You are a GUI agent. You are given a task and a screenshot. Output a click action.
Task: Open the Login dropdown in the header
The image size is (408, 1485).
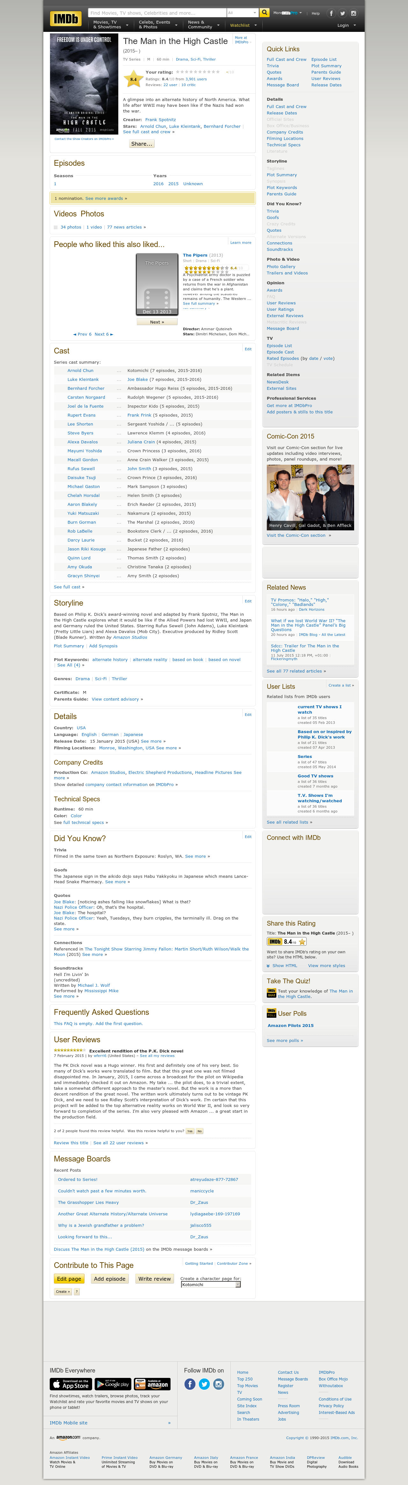point(346,25)
